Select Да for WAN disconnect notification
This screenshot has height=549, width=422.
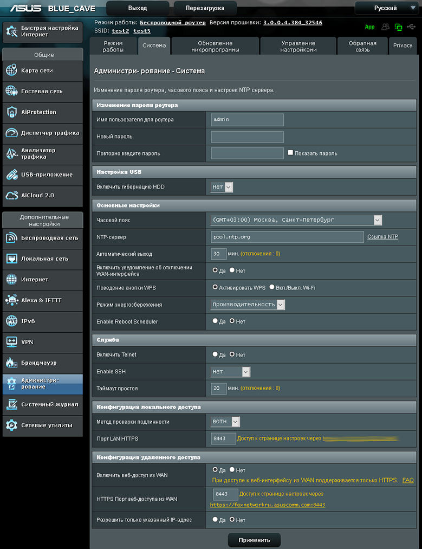215,270
